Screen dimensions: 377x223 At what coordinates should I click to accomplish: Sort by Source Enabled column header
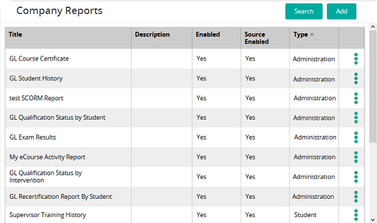[x=256, y=38]
